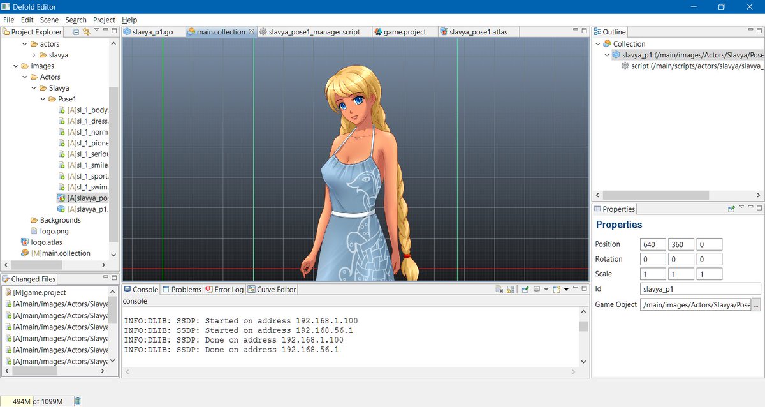Click Outline horizontal scrollbar thumb
The height and width of the screenshot is (407, 765).
655,195
